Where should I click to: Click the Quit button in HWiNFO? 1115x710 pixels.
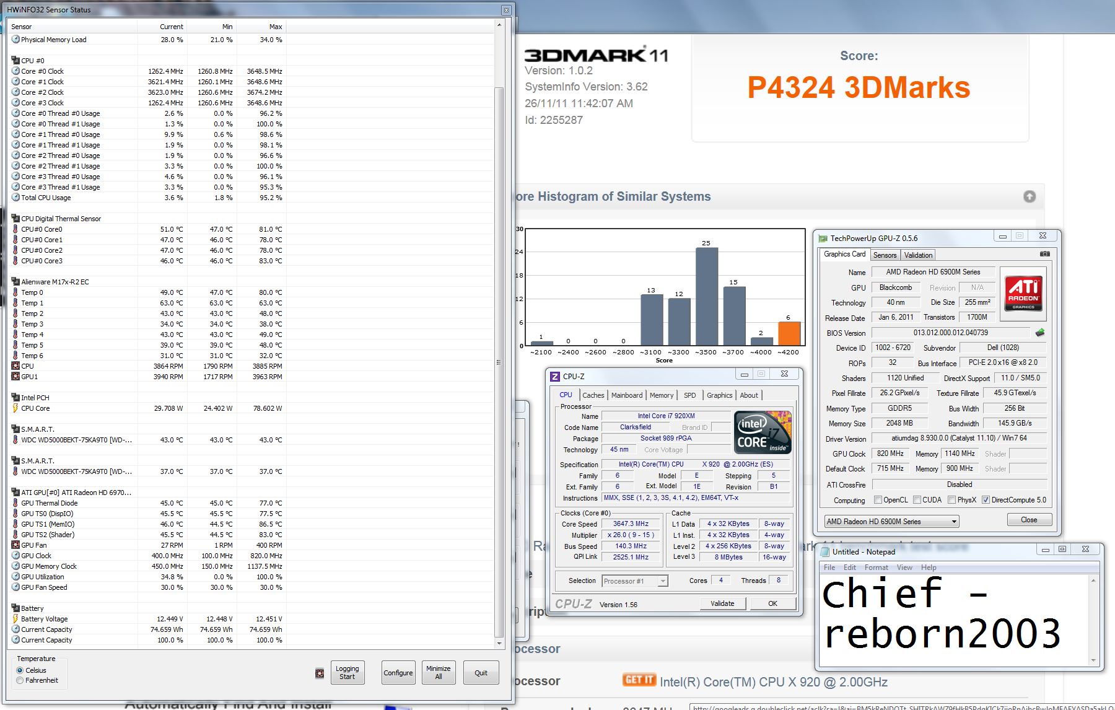[x=481, y=673]
